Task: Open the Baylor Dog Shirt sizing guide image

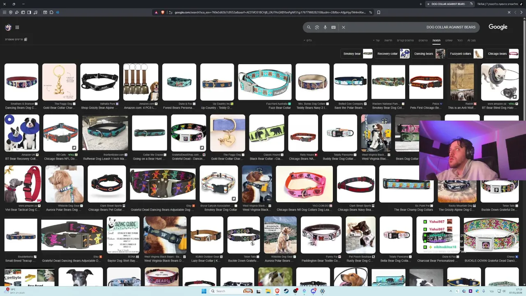Action: (x=123, y=235)
